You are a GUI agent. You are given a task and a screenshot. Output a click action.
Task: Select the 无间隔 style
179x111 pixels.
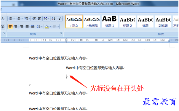click(x=92, y=21)
